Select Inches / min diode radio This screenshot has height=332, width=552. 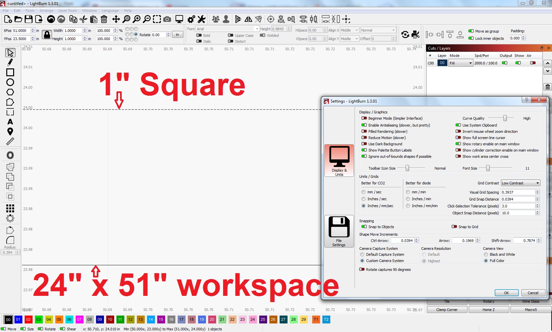coord(408,199)
